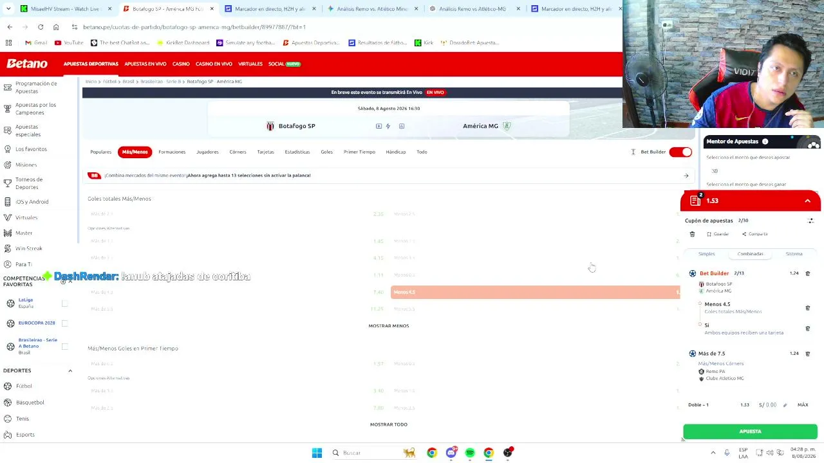The height and width of the screenshot is (463, 824).
Task: Share the coupon with Compartir
Action: click(754, 234)
